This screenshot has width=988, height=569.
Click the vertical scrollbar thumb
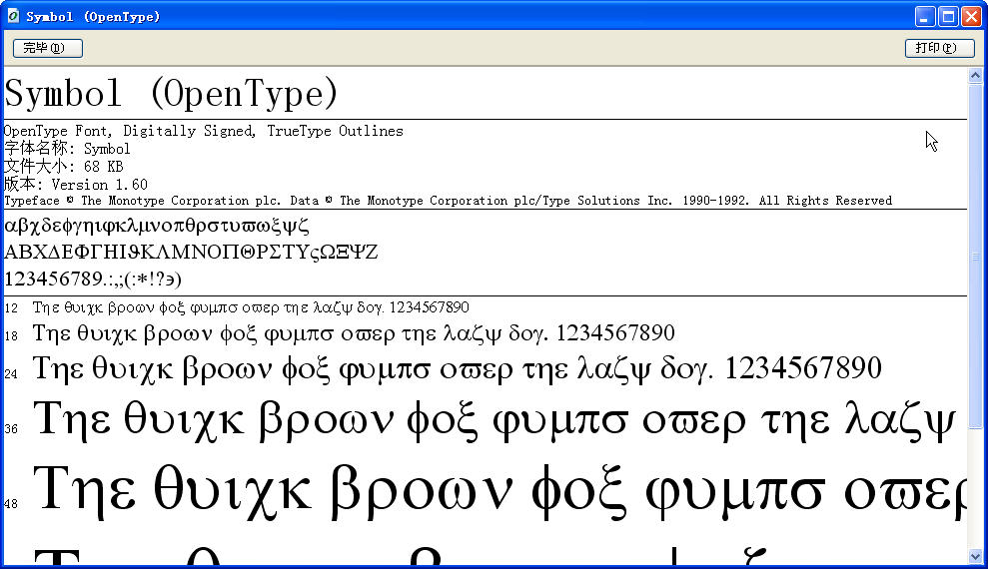[975, 258]
